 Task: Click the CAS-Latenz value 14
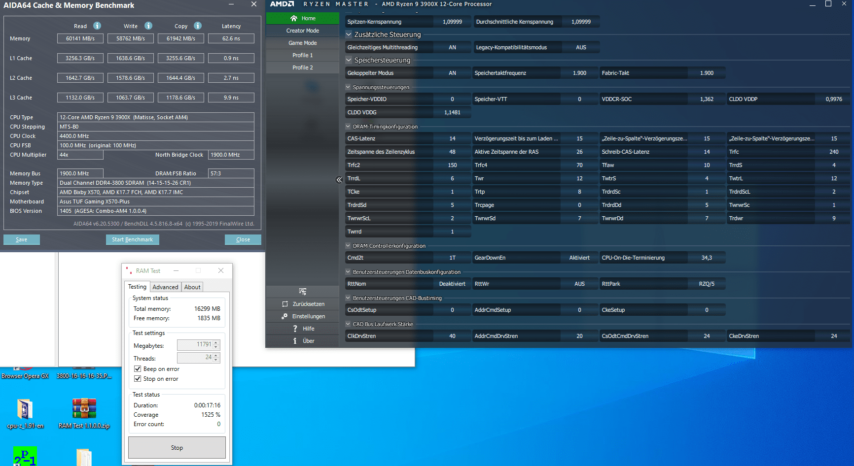pyautogui.click(x=452, y=138)
